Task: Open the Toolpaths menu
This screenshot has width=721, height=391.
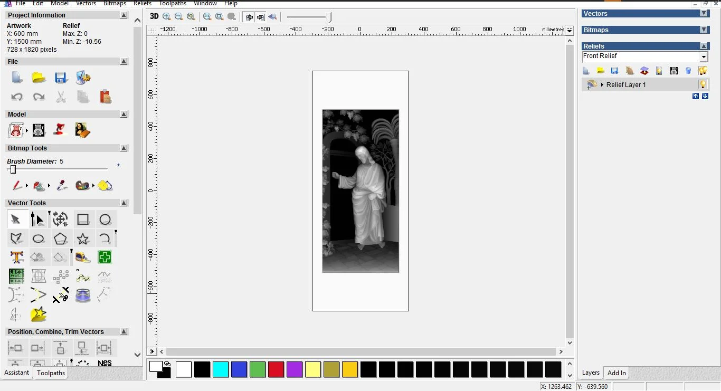Action: 173,3
